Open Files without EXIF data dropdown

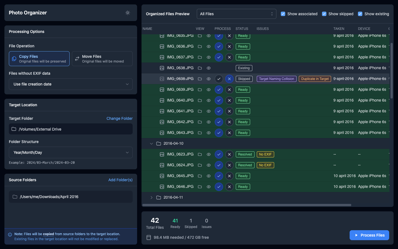pyautogui.click(x=71, y=84)
